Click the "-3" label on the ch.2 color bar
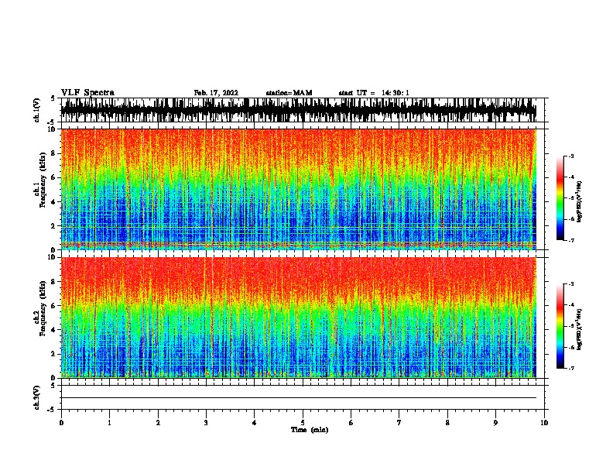The width and height of the screenshot is (613, 474). [571, 284]
